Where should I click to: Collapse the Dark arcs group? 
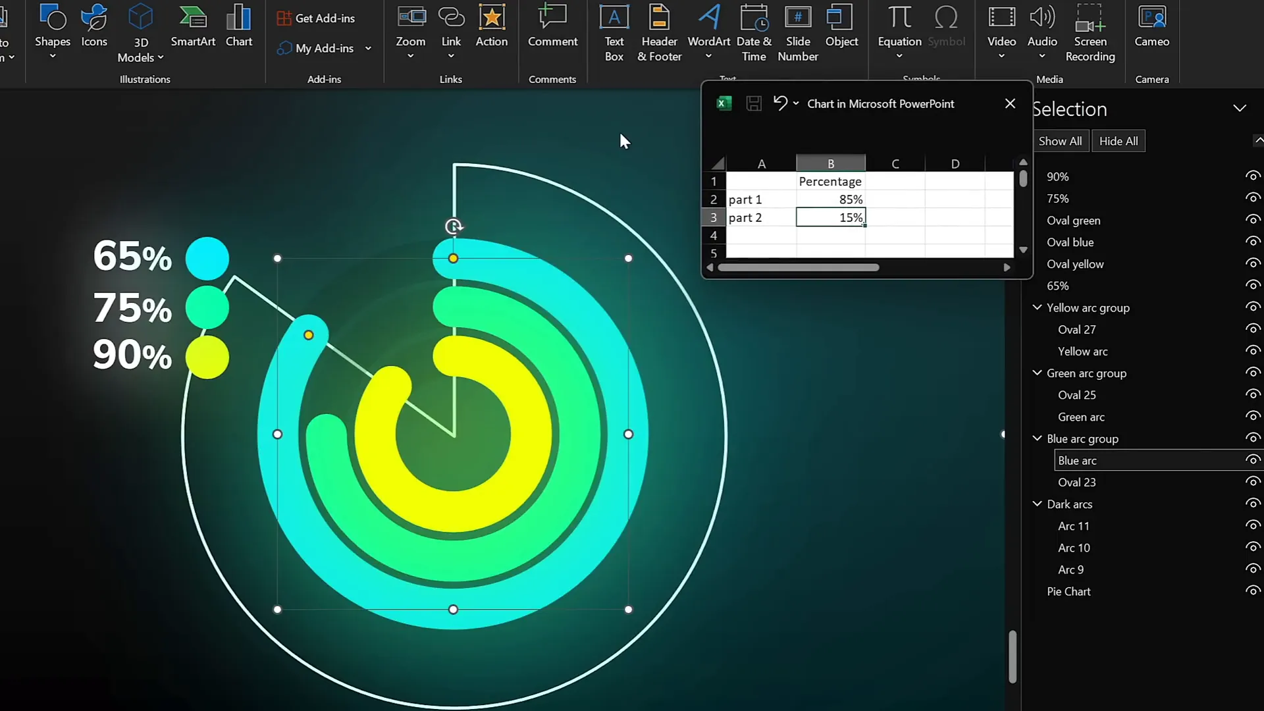click(x=1037, y=504)
